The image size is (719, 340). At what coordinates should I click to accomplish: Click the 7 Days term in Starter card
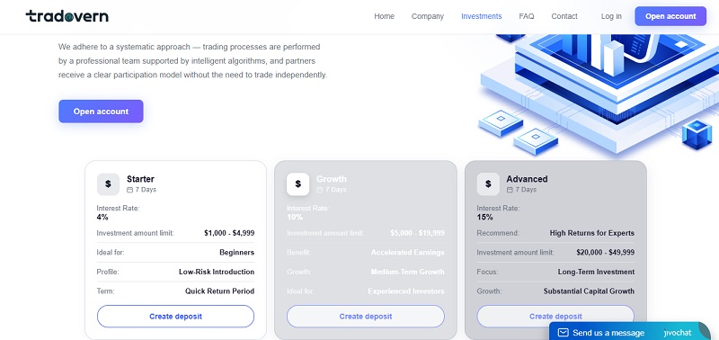click(146, 190)
